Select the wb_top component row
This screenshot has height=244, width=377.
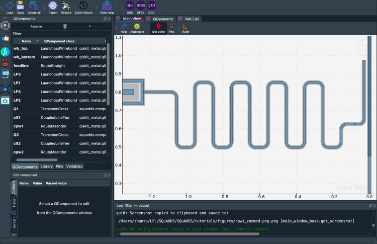coord(59,48)
